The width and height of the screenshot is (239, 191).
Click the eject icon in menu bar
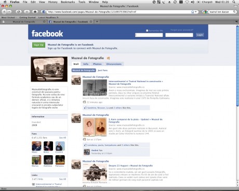click(x=169, y=2)
